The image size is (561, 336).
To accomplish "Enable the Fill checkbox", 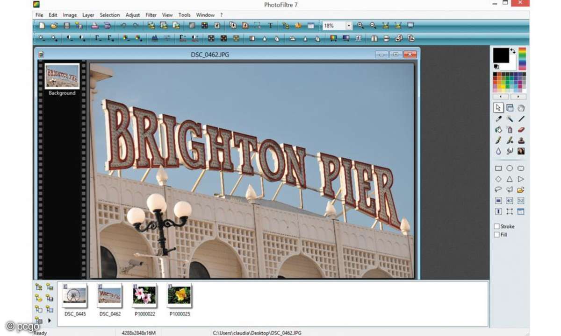I will click(x=496, y=235).
